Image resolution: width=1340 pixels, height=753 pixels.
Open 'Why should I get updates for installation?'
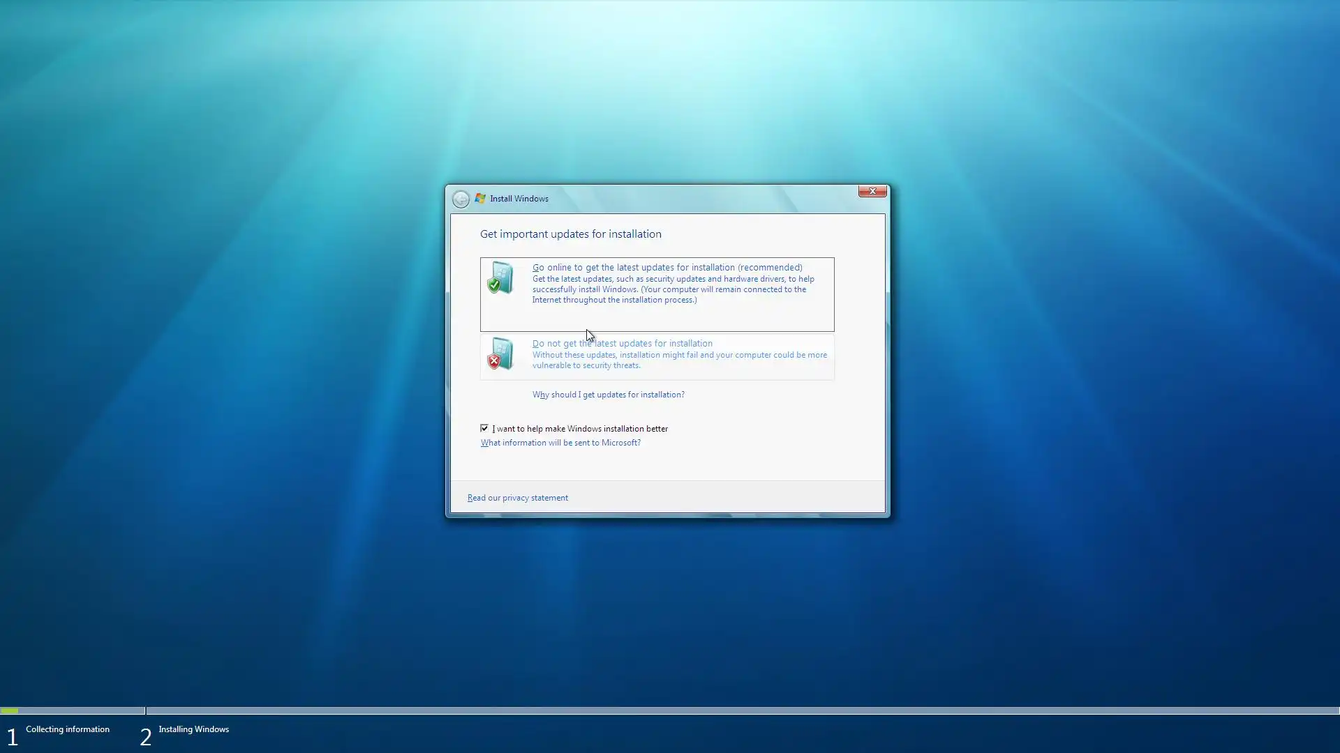[x=608, y=395]
